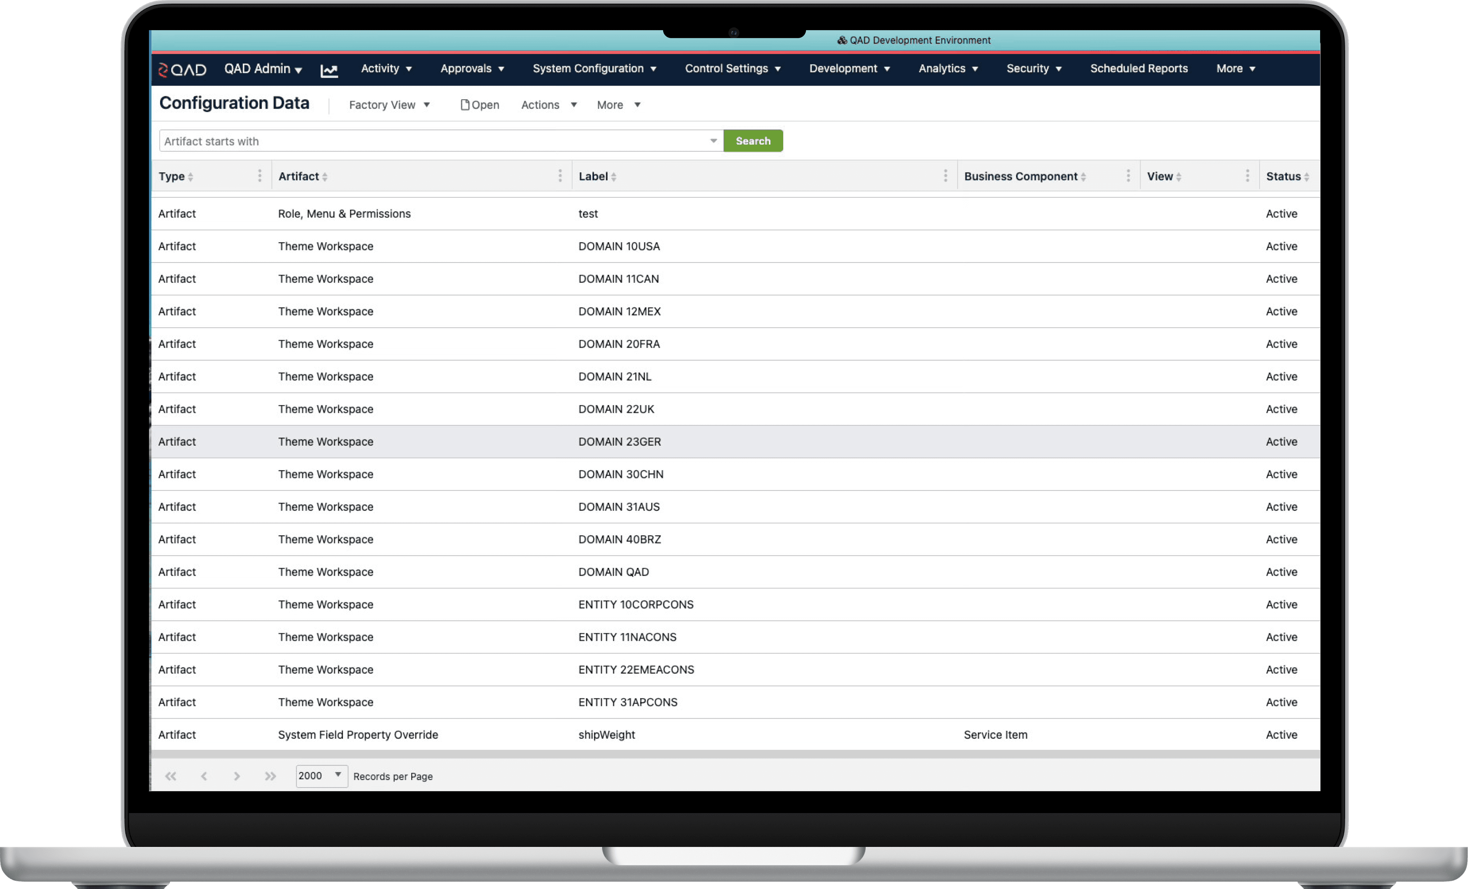1468x889 pixels.
Task: Click the QAD logo icon
Action: [182, 70]
